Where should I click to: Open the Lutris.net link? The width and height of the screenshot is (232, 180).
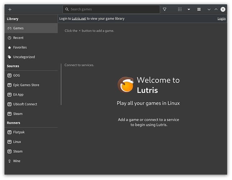79,19
